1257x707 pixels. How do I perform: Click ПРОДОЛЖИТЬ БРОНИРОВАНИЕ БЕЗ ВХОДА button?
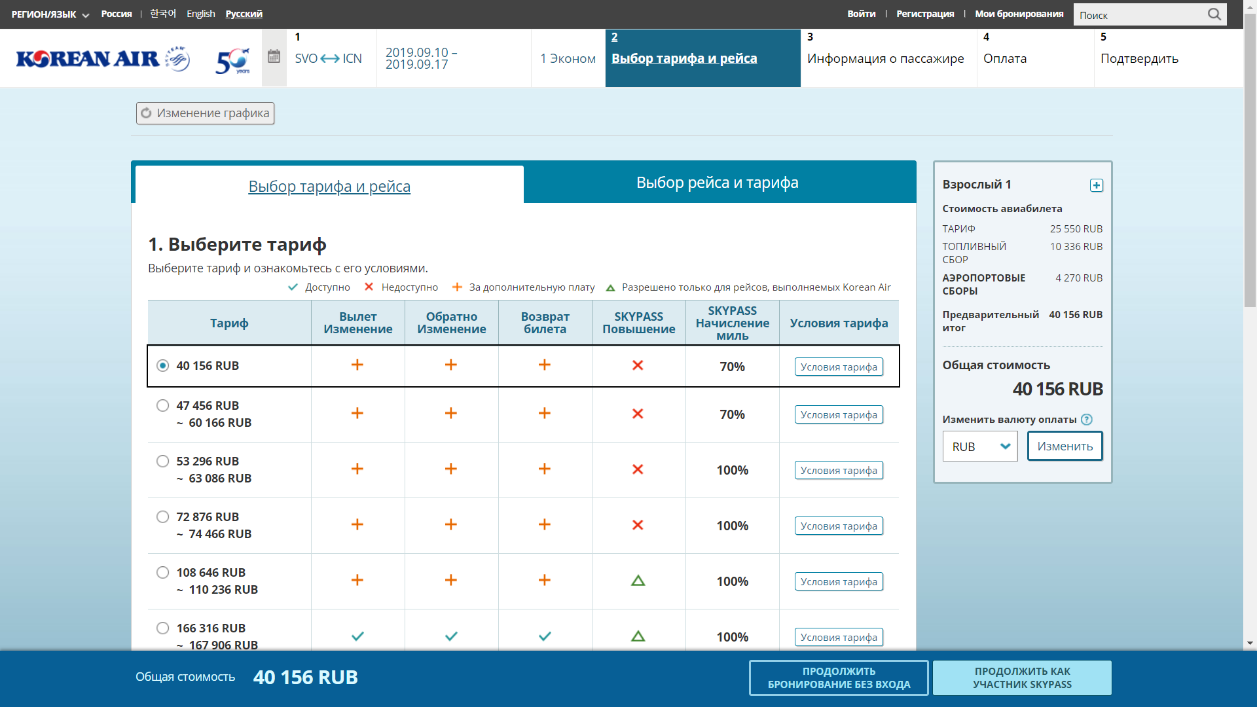[x=839, y=678]
